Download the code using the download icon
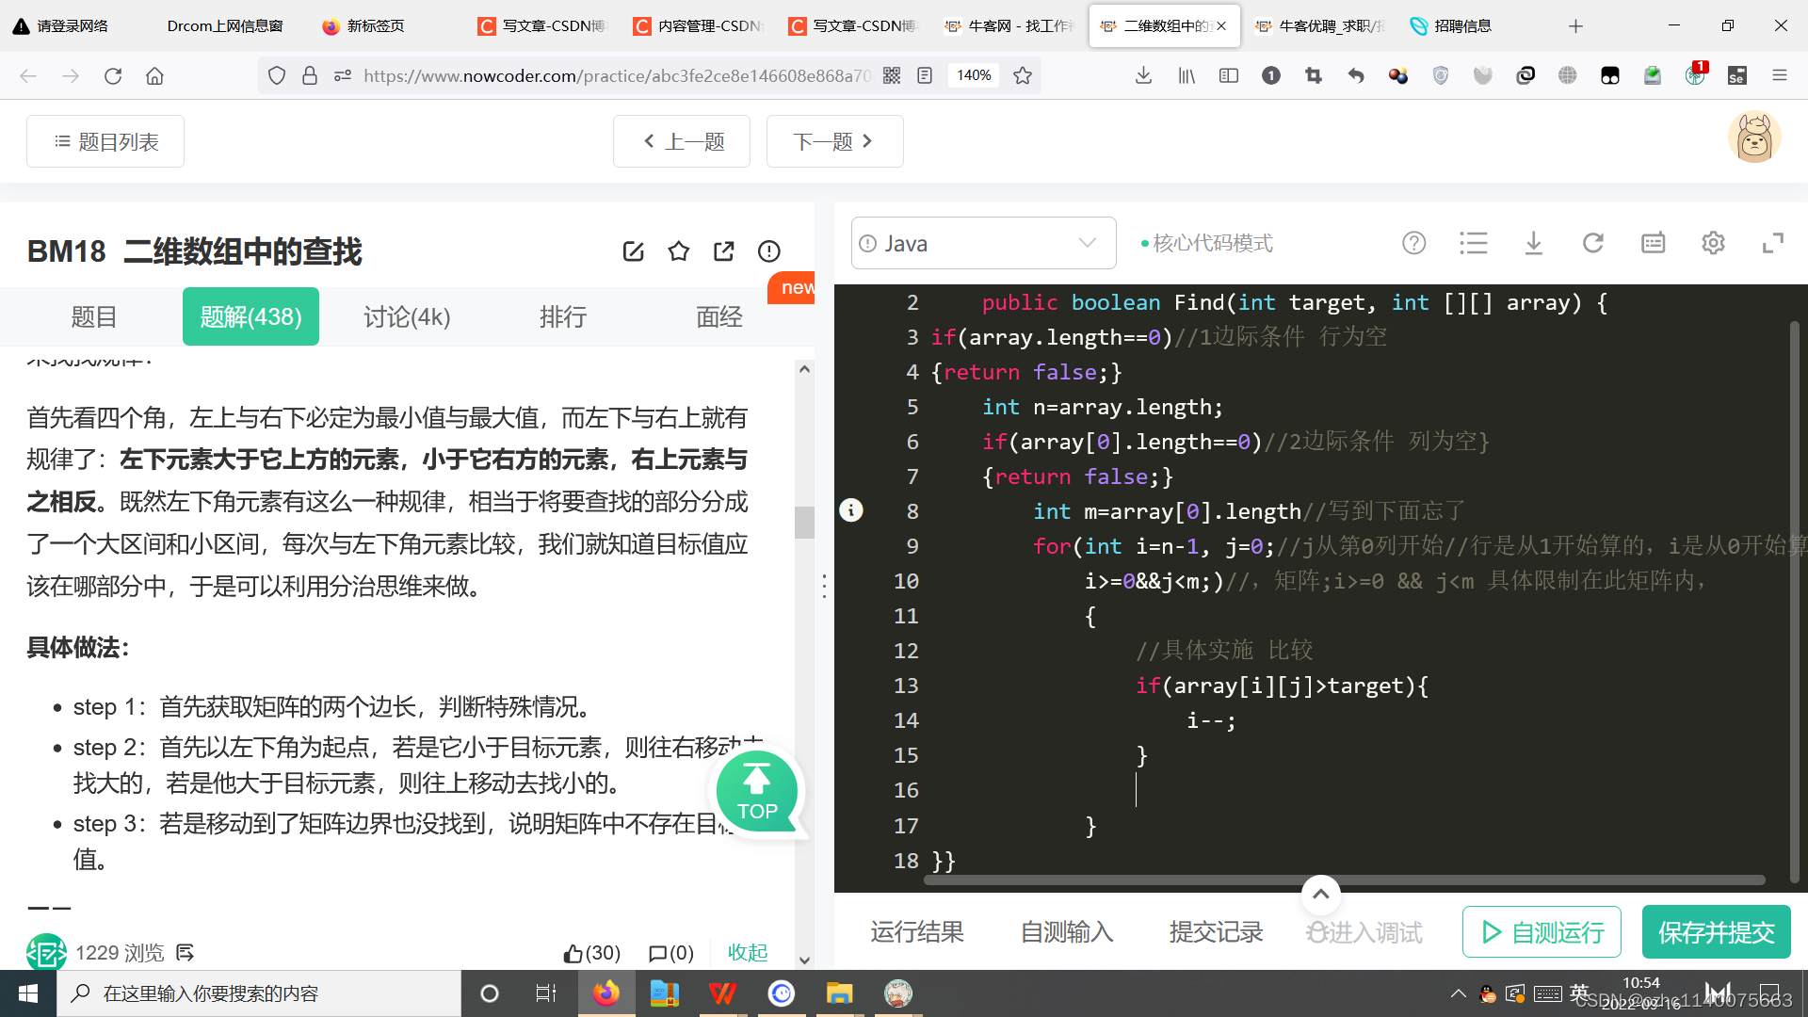The width and height of the screenshot is (1808, 1017). (1534, 243)
